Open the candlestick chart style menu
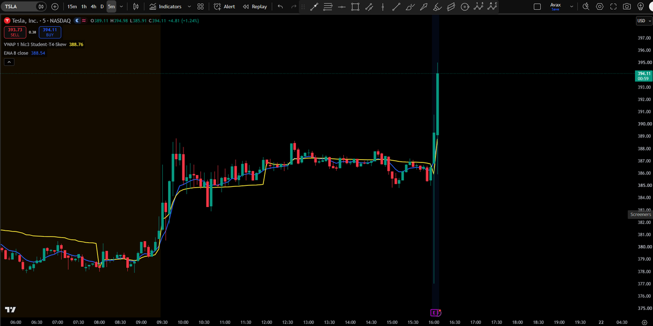This screenshot has width=653, height=326. point(135,7)
